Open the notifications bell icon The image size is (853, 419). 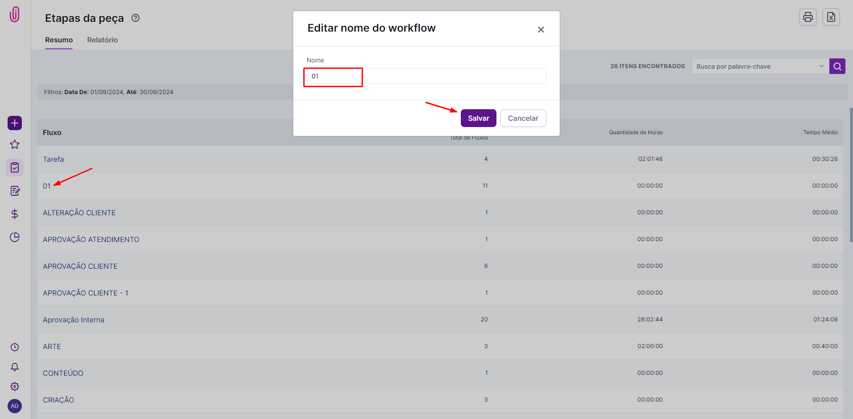pyautogui.click(x=15, y=367)
